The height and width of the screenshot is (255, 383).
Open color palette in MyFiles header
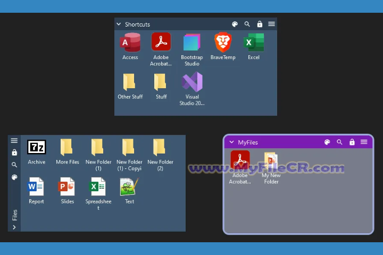pos(327,142)
